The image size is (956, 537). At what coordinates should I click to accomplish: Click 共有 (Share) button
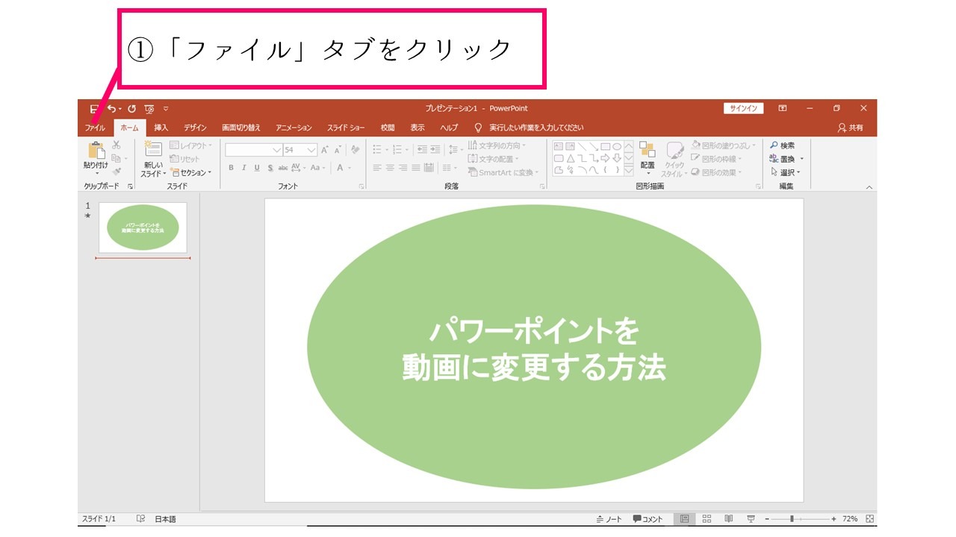851,128
